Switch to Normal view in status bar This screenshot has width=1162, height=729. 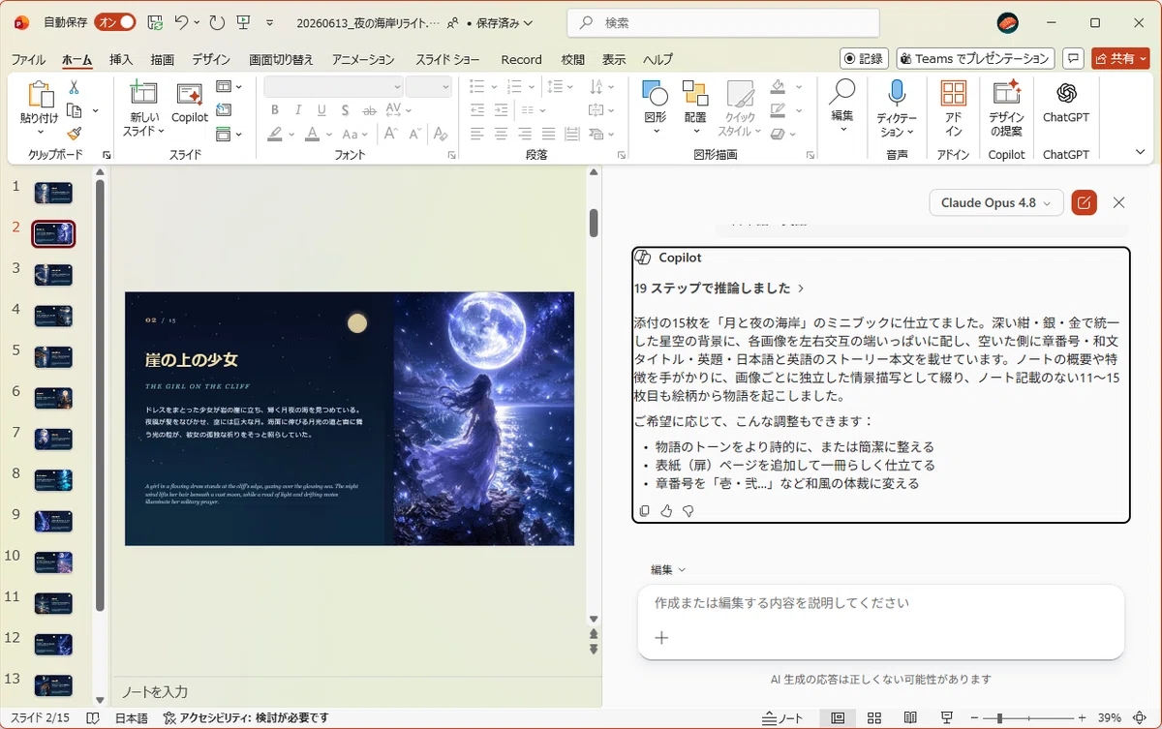pyautogui.click(x=838, y=718)
